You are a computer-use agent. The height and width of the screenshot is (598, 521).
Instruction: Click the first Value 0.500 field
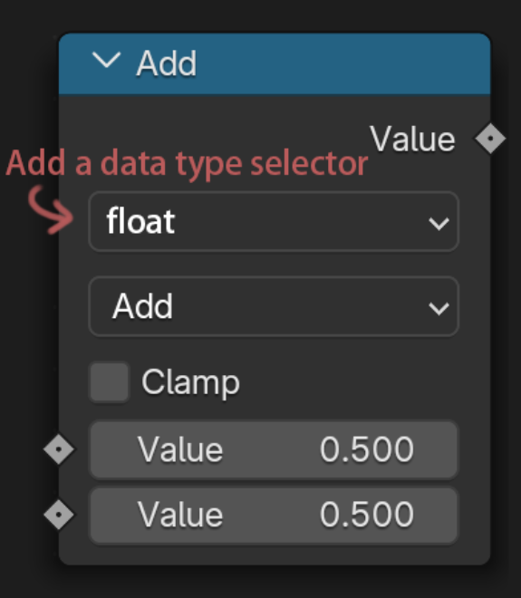(x=274, y=449)
